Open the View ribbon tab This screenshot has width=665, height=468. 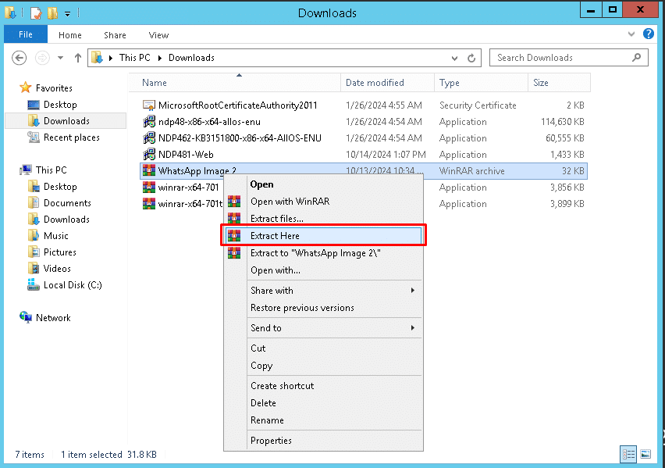point(158,35)
